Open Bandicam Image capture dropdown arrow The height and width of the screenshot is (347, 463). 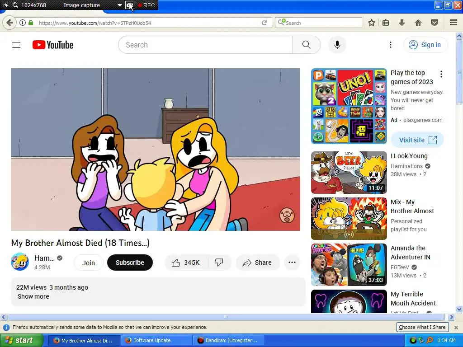(119, 5)
